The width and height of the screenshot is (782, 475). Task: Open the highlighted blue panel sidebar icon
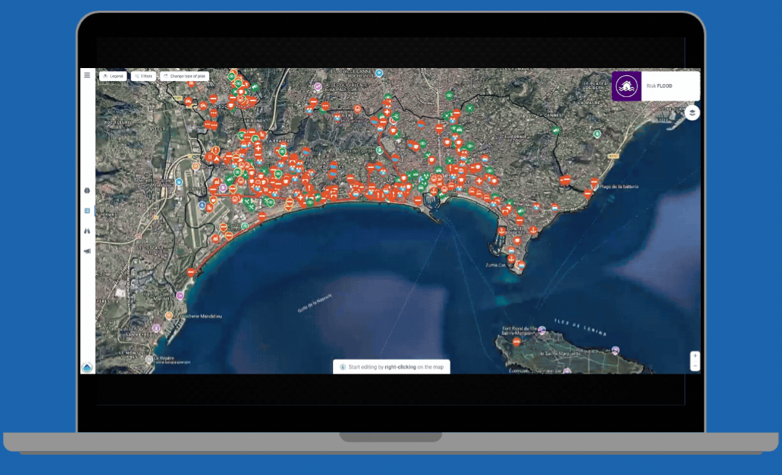click(x=87, y=211)
